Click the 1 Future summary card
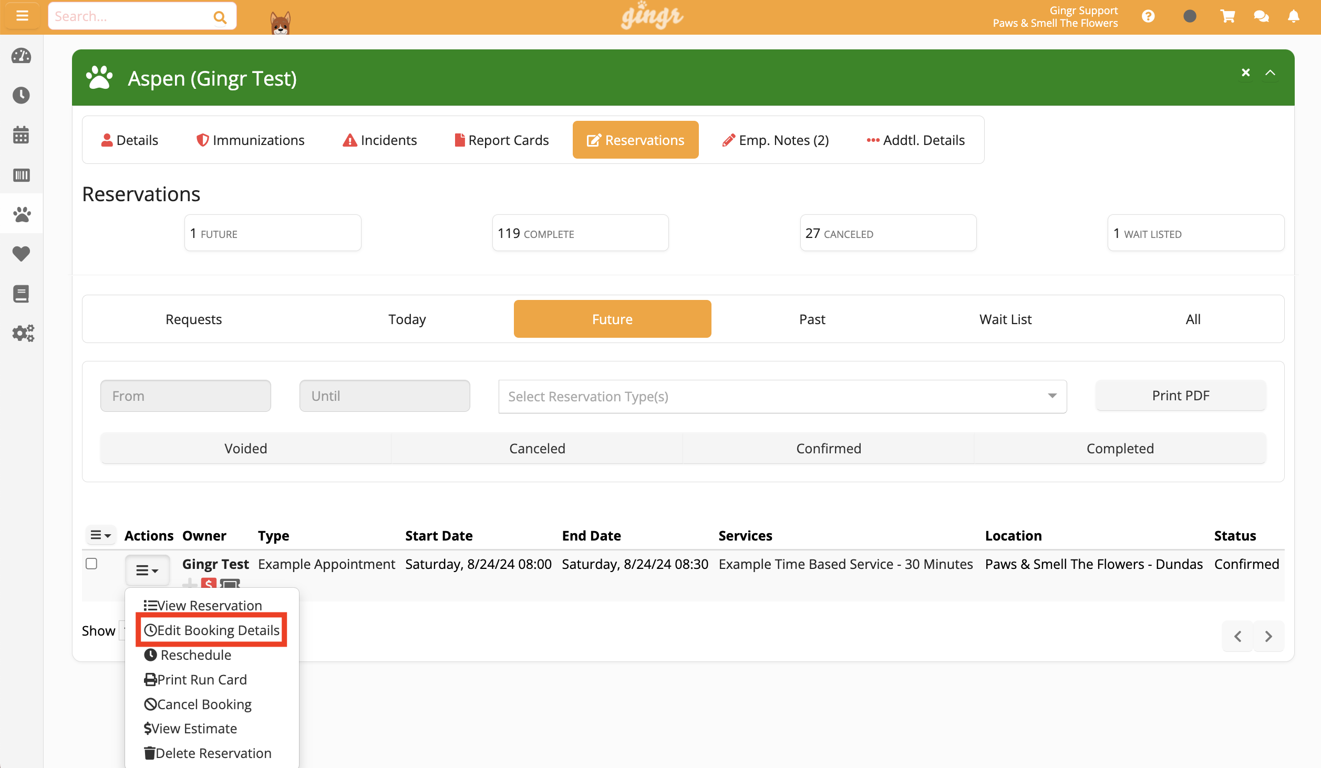Screen dimensions: 1321x768 [x=273, y=233]
